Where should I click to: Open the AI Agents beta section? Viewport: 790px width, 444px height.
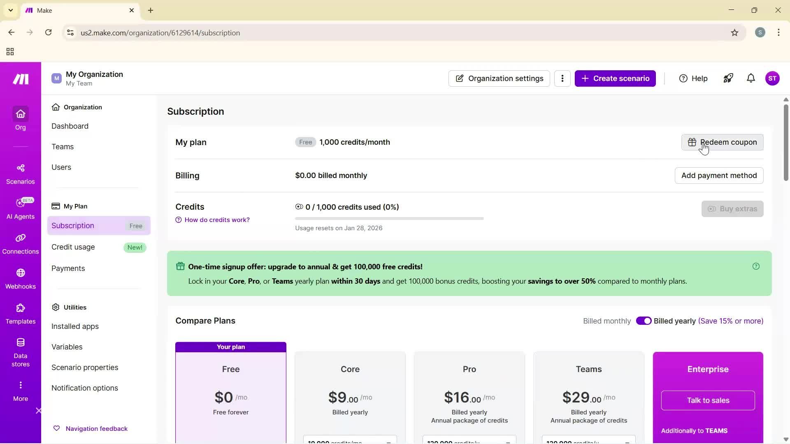[20, 208]
